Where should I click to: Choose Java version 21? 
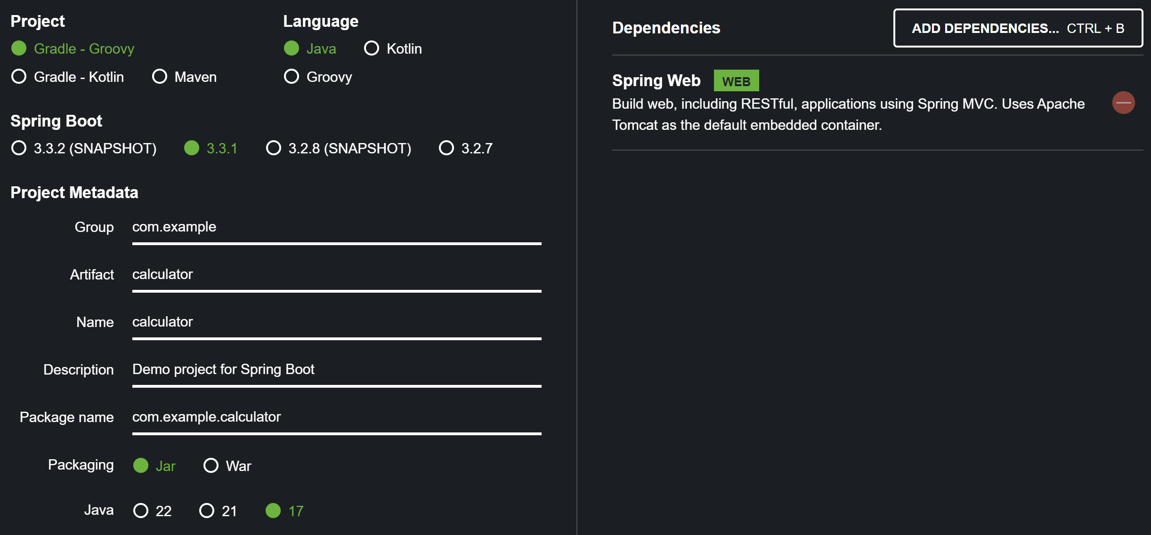coord(207,511)
